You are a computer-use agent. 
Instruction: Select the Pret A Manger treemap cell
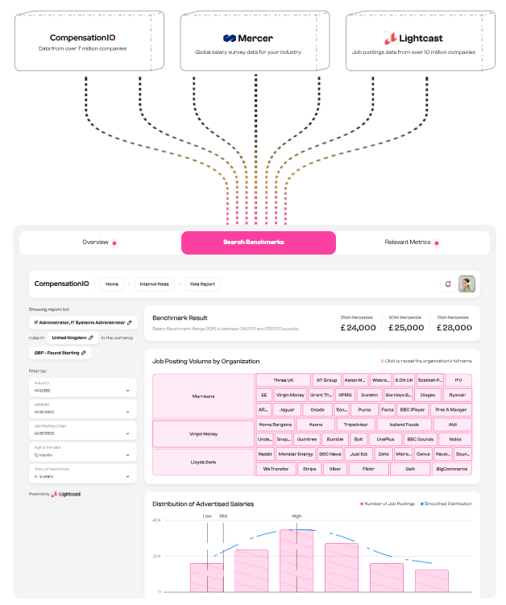pos(450,410)
